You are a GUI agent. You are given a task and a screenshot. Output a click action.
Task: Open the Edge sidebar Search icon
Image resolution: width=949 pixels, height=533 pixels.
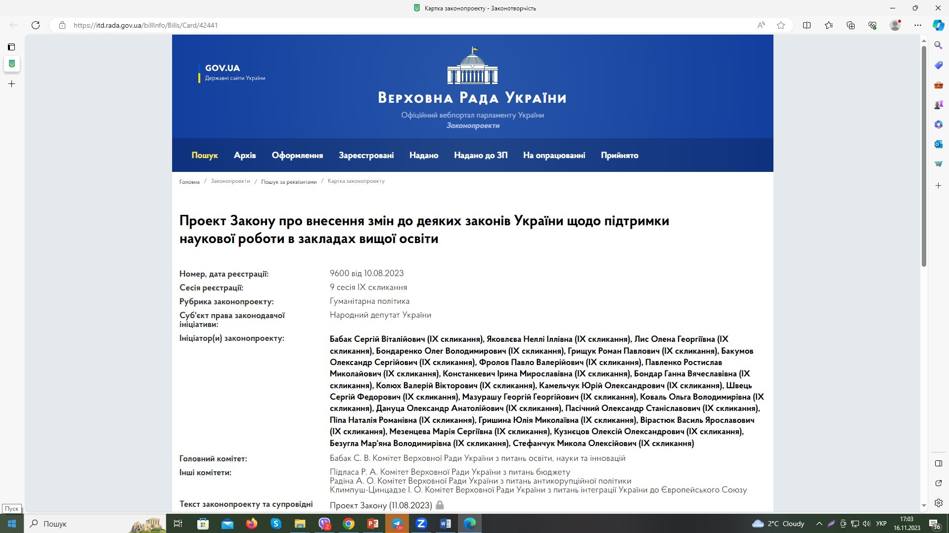point(938,45)
